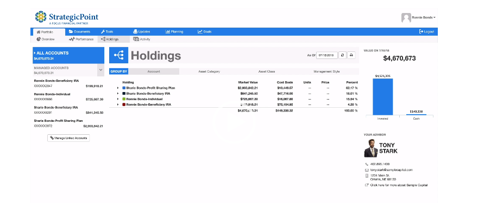Click the Holding column header
478x203 pixels.
pyautogui.click(x=128, y=82)
